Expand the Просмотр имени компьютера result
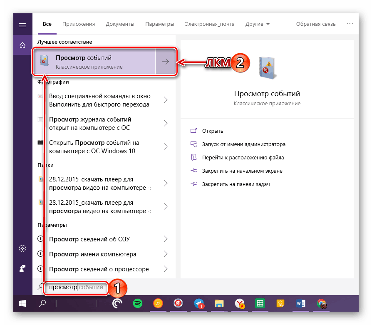 [166, 254]
